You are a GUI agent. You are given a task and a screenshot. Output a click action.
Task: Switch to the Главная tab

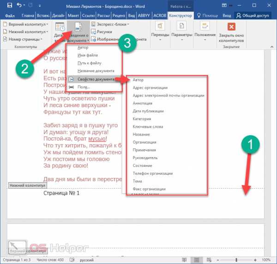[28, 16]
